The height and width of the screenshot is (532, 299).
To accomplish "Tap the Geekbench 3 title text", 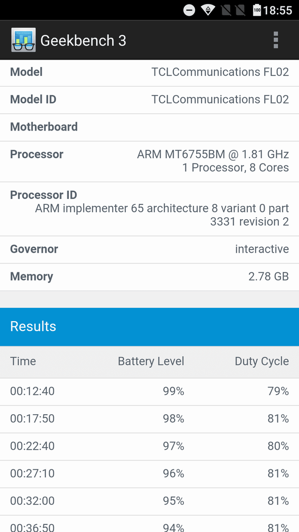I will click(83, 40).
